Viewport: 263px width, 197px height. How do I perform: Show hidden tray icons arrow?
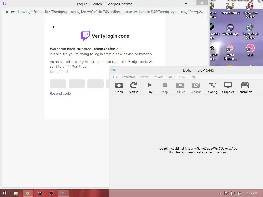coord(220,193)
